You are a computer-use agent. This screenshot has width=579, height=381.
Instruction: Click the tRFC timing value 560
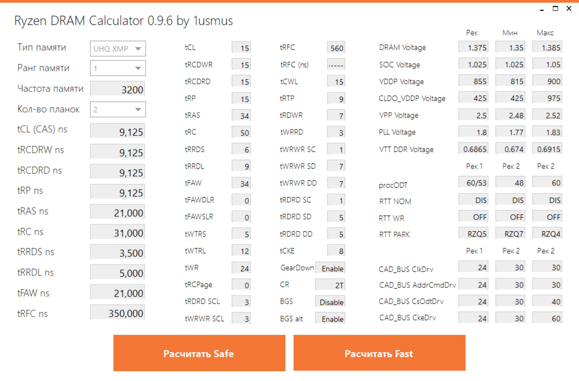336,48
